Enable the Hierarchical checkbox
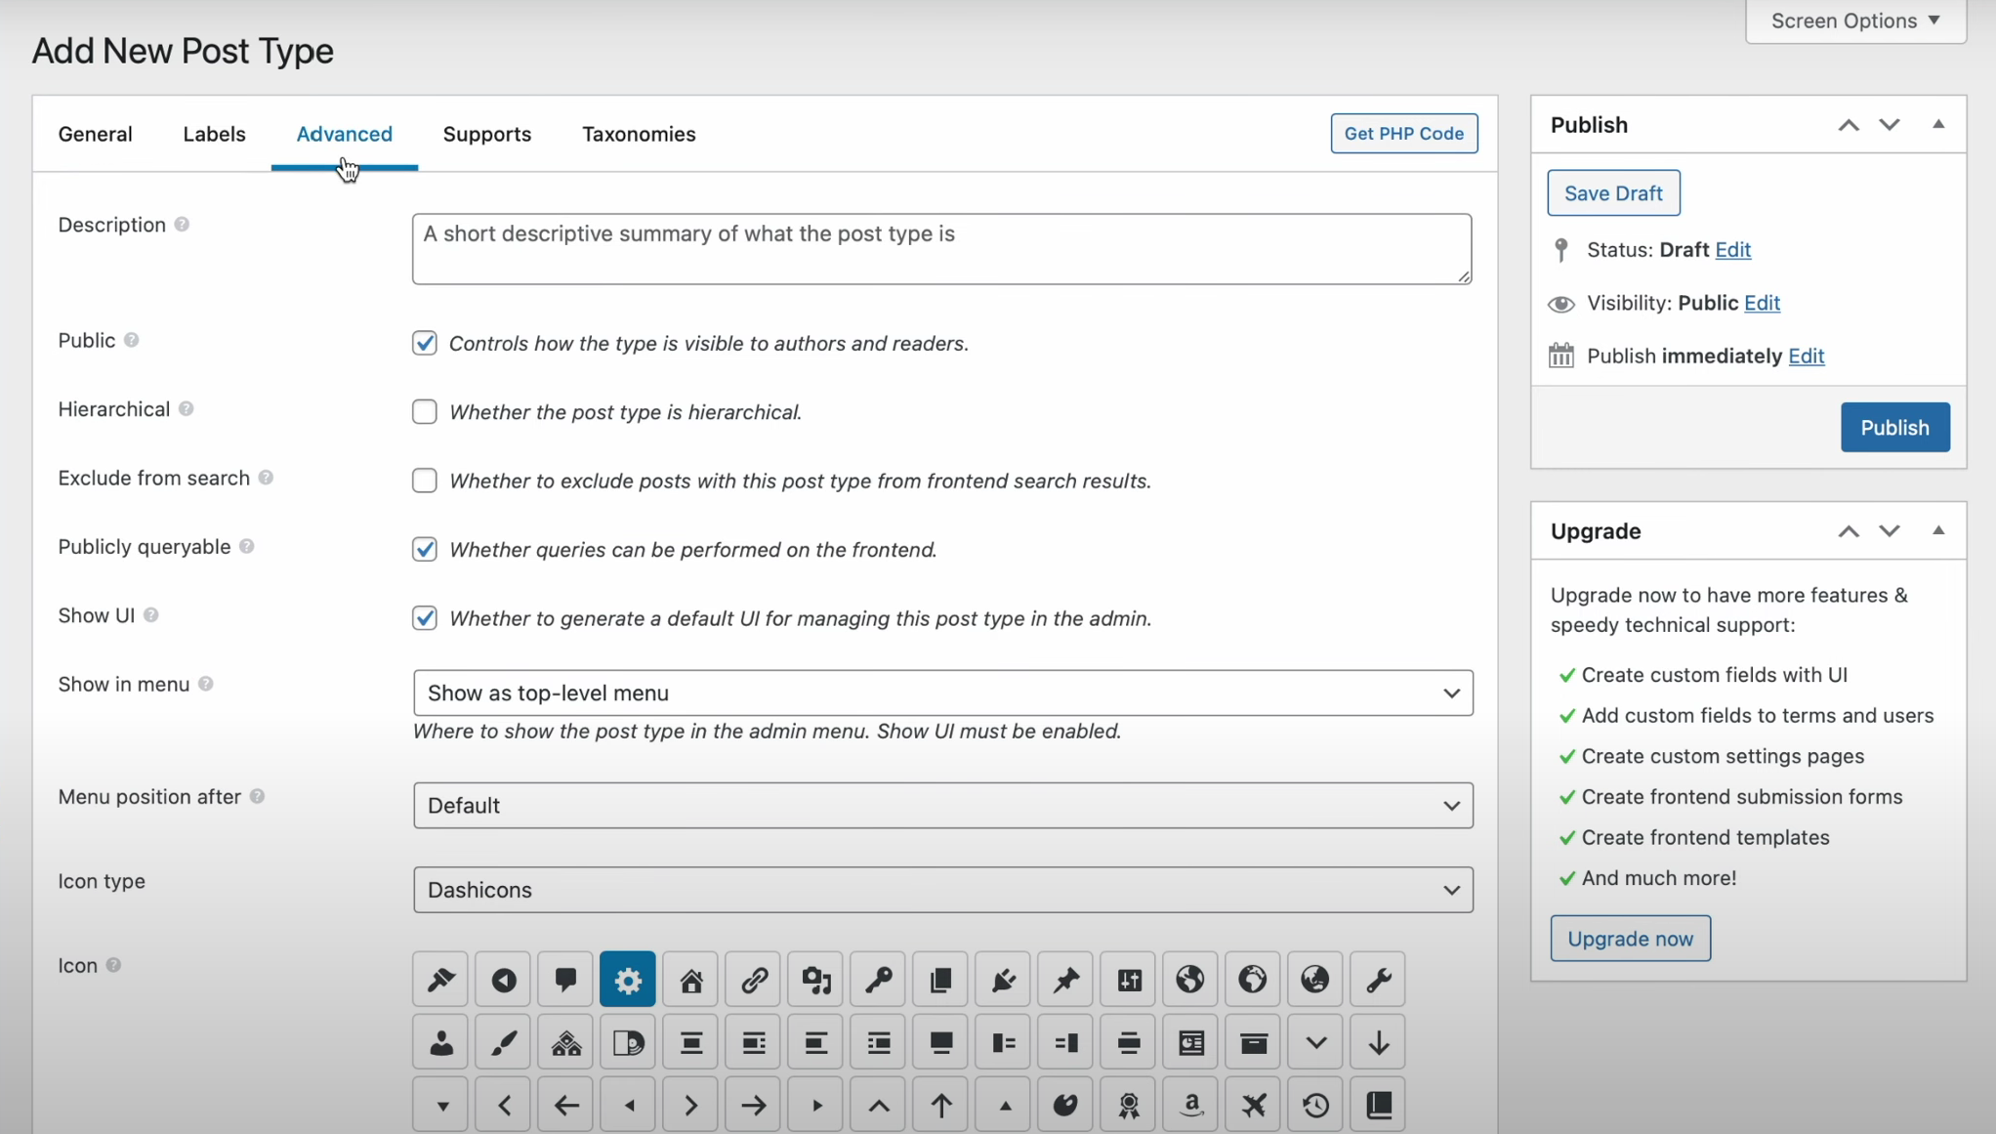Image resolution: width=1996 pixels, height=1134 pixels. [424, 411]
